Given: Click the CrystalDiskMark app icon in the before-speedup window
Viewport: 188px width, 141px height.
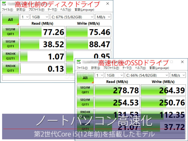Looking at the screenshot, I should 4,3.
